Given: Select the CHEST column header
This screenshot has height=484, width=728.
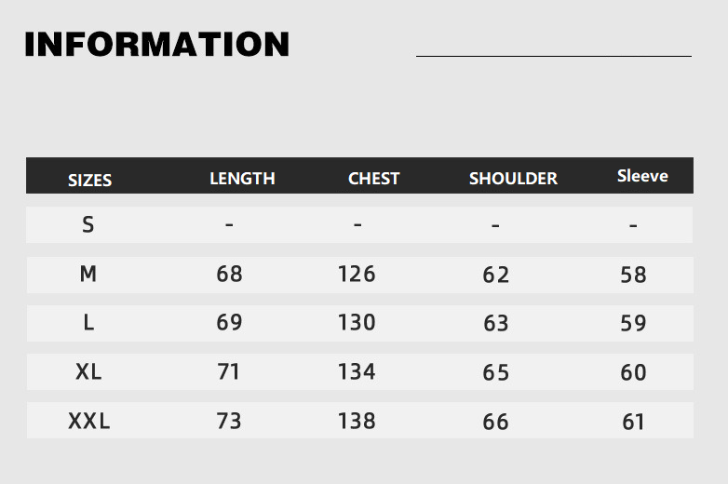Looking at the screenshot, I should click(x=373, y=178).
